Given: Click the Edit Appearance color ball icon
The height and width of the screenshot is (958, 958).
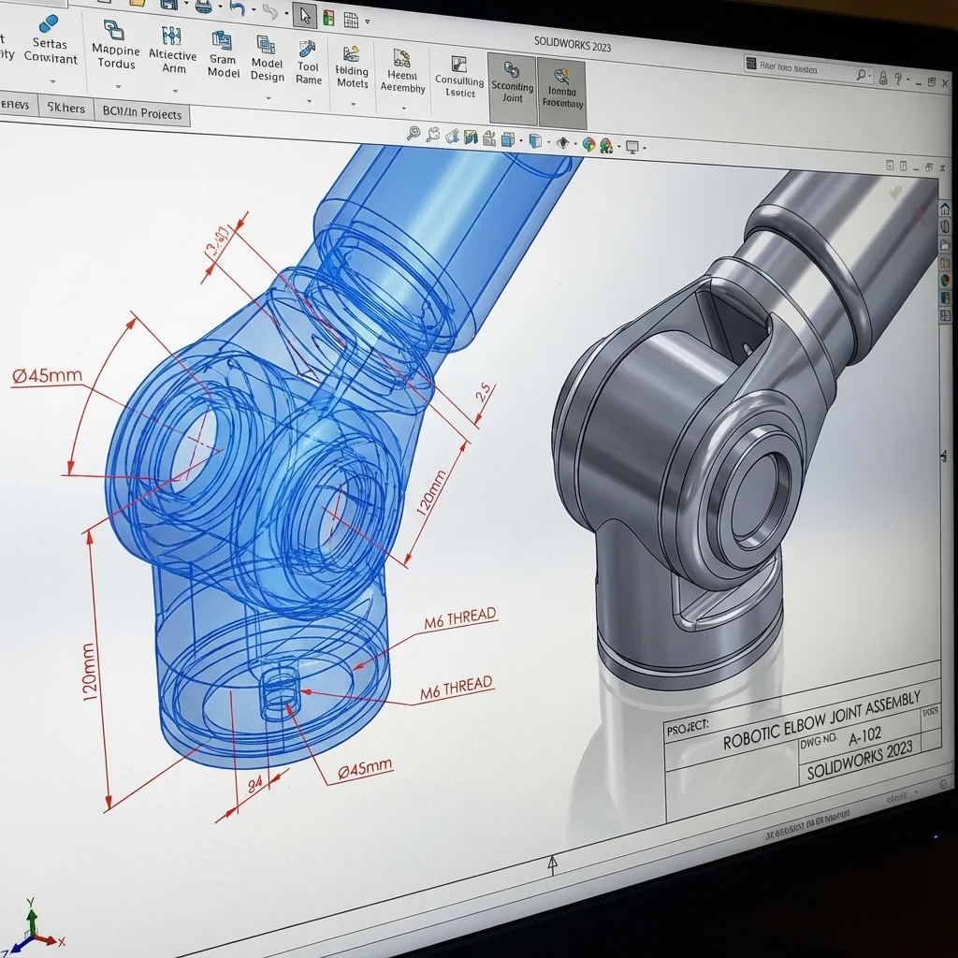Looking at the screenshot, I should tap(588, 144).
